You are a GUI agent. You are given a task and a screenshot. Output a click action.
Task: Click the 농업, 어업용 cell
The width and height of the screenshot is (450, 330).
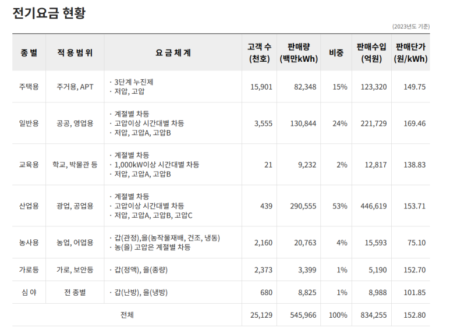click(x=75, y=243)
